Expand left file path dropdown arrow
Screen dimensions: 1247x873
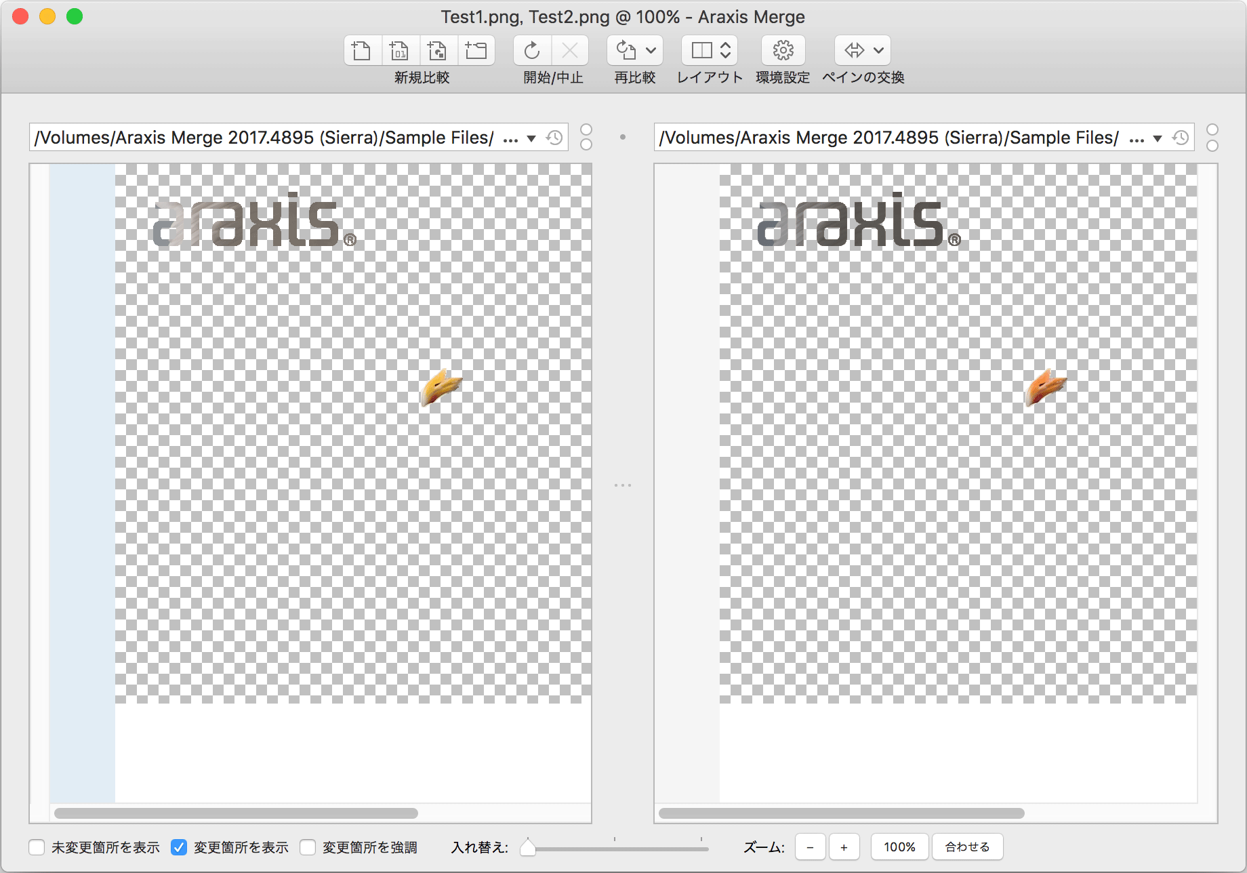point(531,138)
